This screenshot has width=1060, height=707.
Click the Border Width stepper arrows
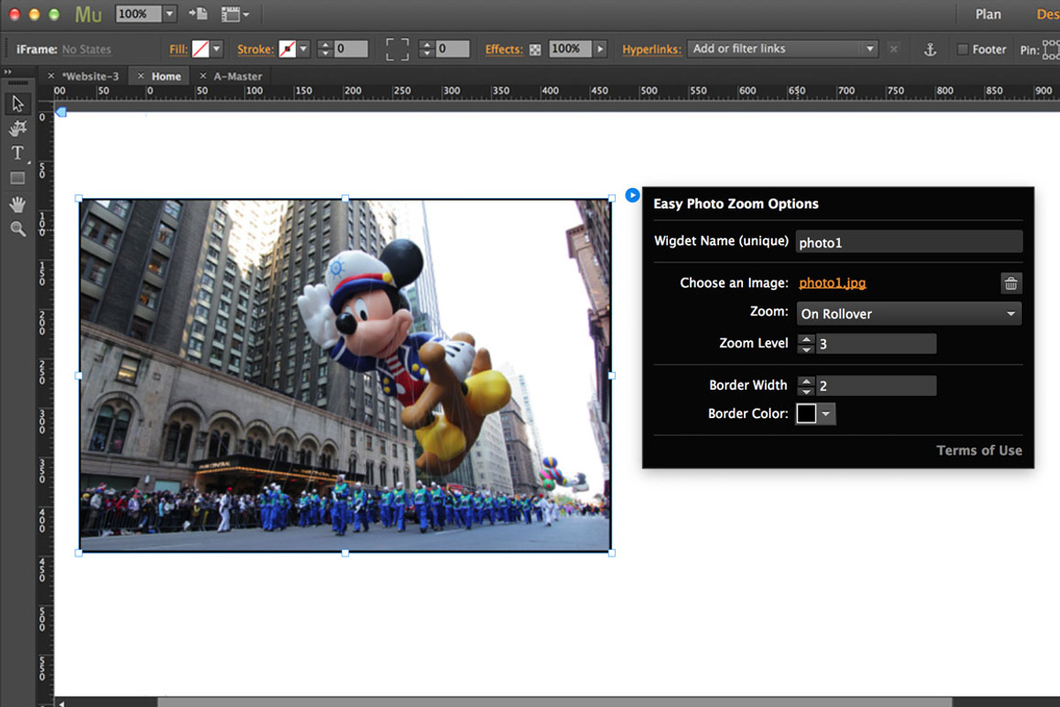806,385
